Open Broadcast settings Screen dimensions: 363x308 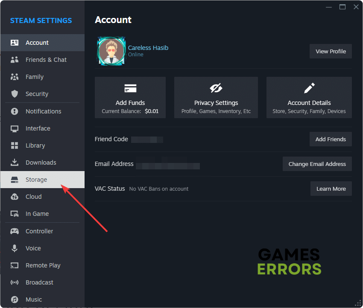point(43,282)
